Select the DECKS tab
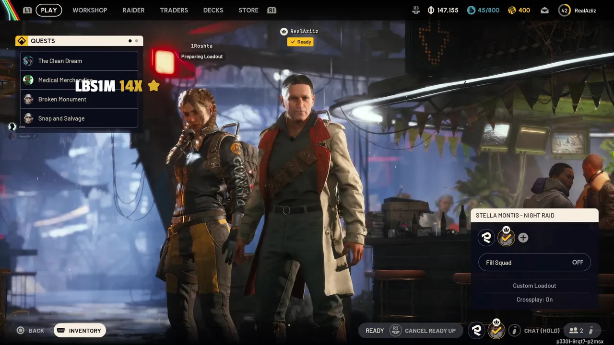The image size is (614, 345). [x=213, y=10]
